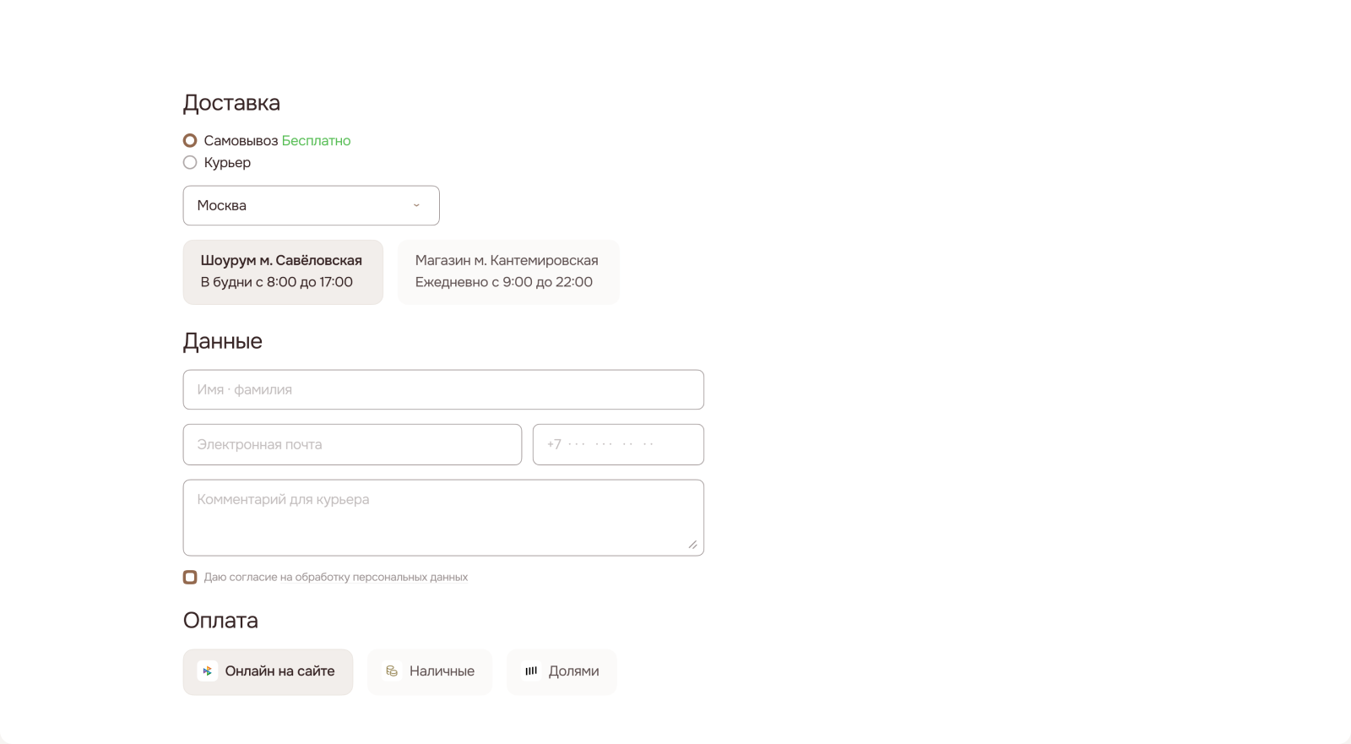The width and height of the screenshot is (1351, 744).
Task: Tick the personal data consent checkbox
Action: [190, 578]
